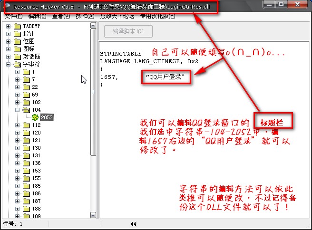Select tree item 121
The width and height of the screenshot is (312, 230).
36,140
